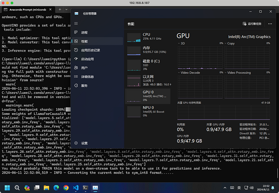Open 详细信息 (Details) page
The height and width of the screenshot is (193, 279).
[x=98, y=77]
